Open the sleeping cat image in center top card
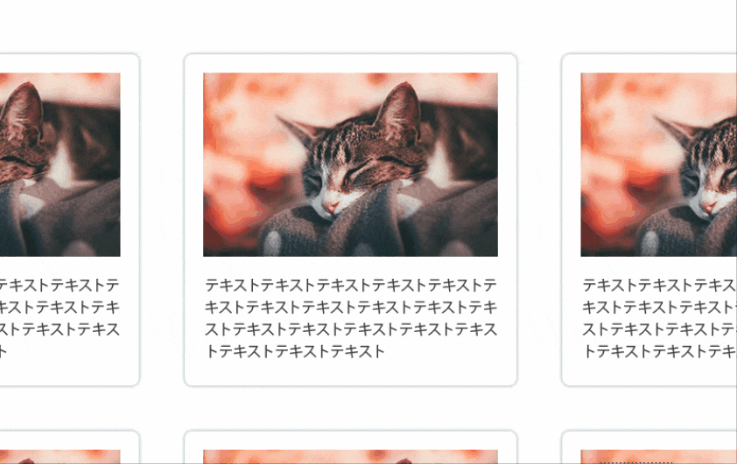Viewport: 737px width, 464px height. 350,164
